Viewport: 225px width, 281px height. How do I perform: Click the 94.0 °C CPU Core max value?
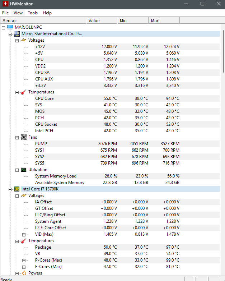pos(173,98)
